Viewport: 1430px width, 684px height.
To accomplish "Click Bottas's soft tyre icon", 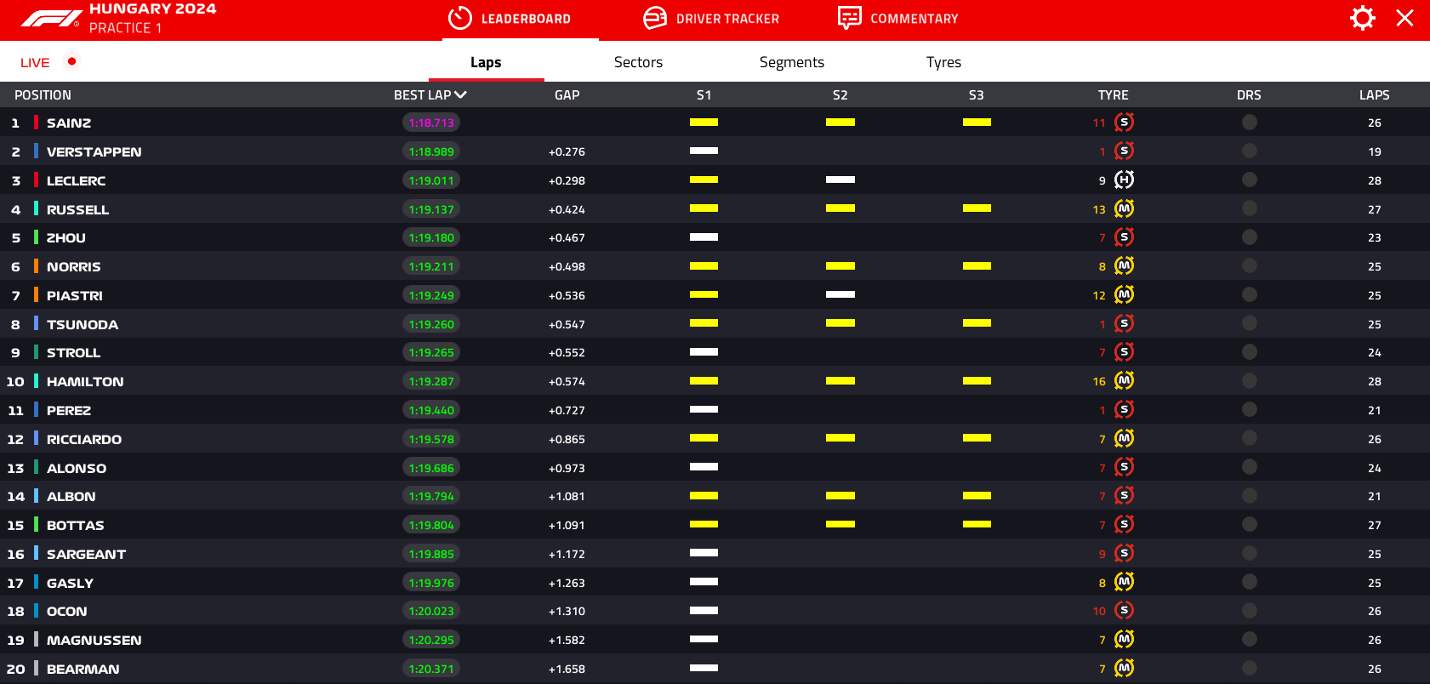I will pyautogui.click(x=1124, y=525).
